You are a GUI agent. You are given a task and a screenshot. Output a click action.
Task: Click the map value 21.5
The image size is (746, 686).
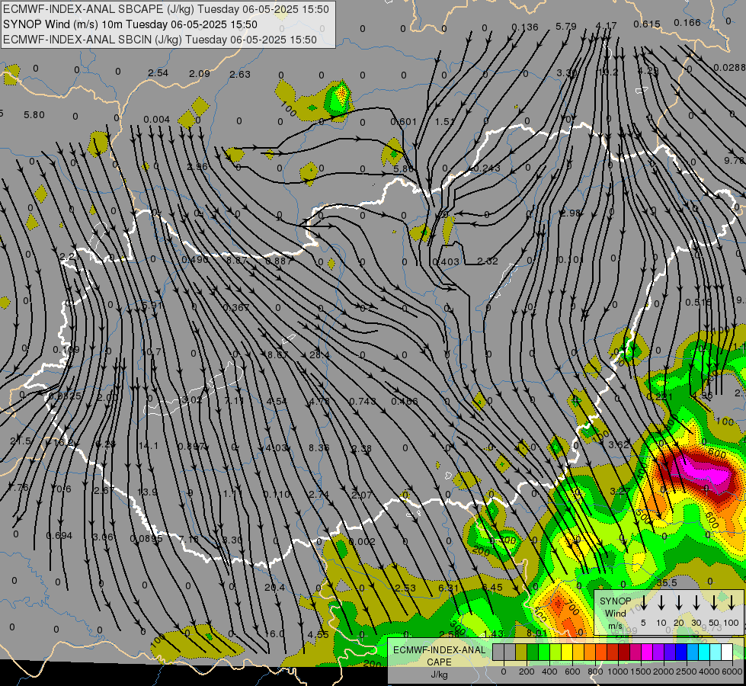[21, 441]
